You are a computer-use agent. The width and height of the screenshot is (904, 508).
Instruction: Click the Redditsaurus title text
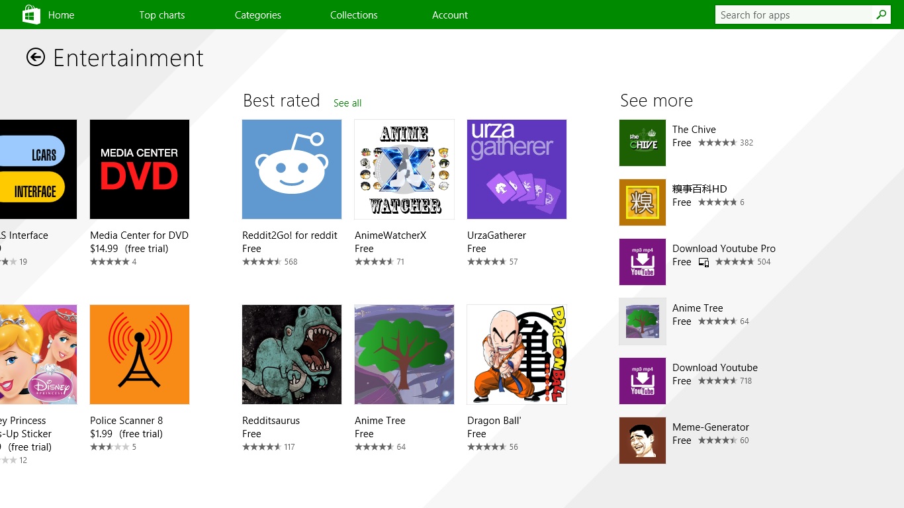coord(271,421)
